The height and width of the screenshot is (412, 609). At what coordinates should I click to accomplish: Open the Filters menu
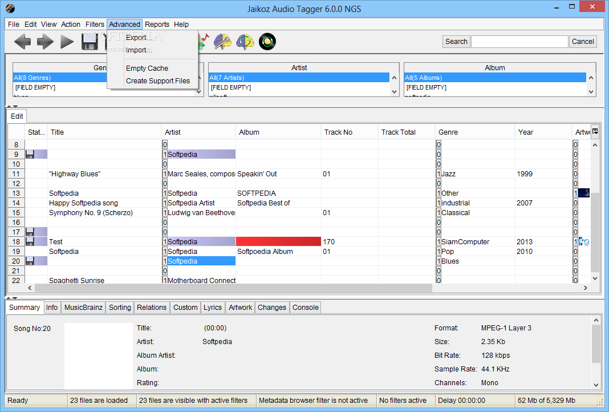[95, 25]
